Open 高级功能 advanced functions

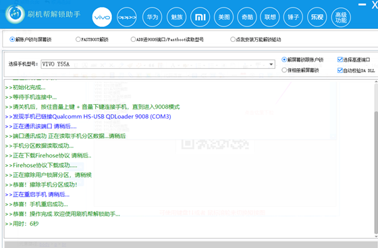341,17
